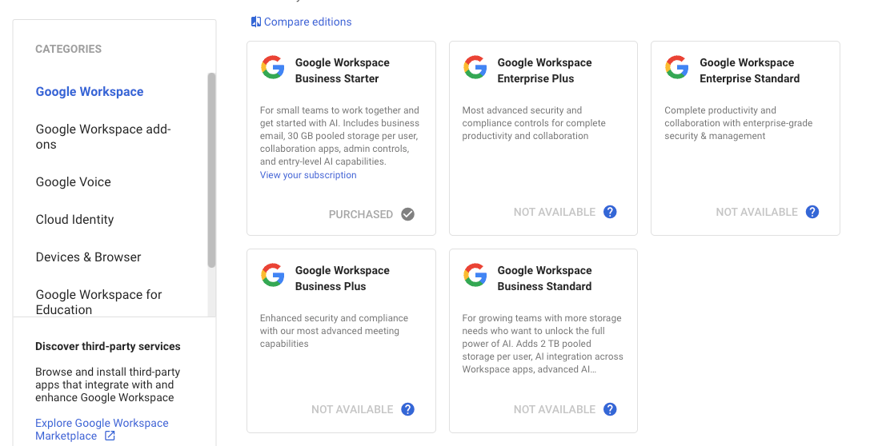Screen dimensions: 870x446
Task: Click the categories list scrollbar
Action: click(x=211, y=168)
